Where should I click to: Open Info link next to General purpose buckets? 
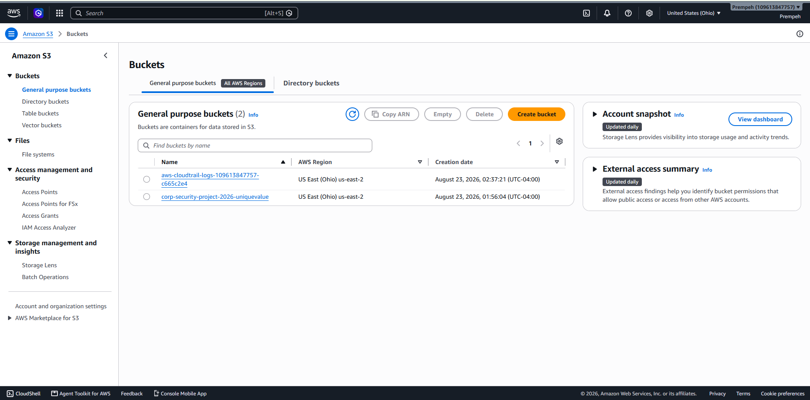(253, 115)
